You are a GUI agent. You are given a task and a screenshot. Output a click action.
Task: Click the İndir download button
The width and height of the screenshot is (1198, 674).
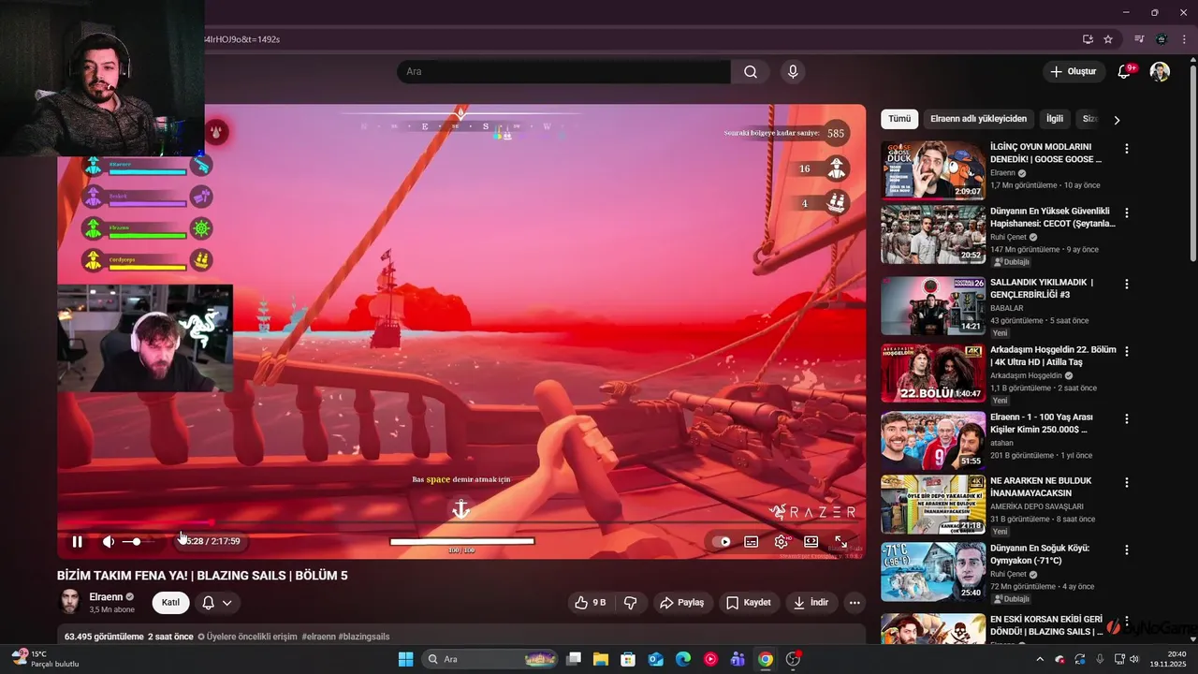click(811, 603)
